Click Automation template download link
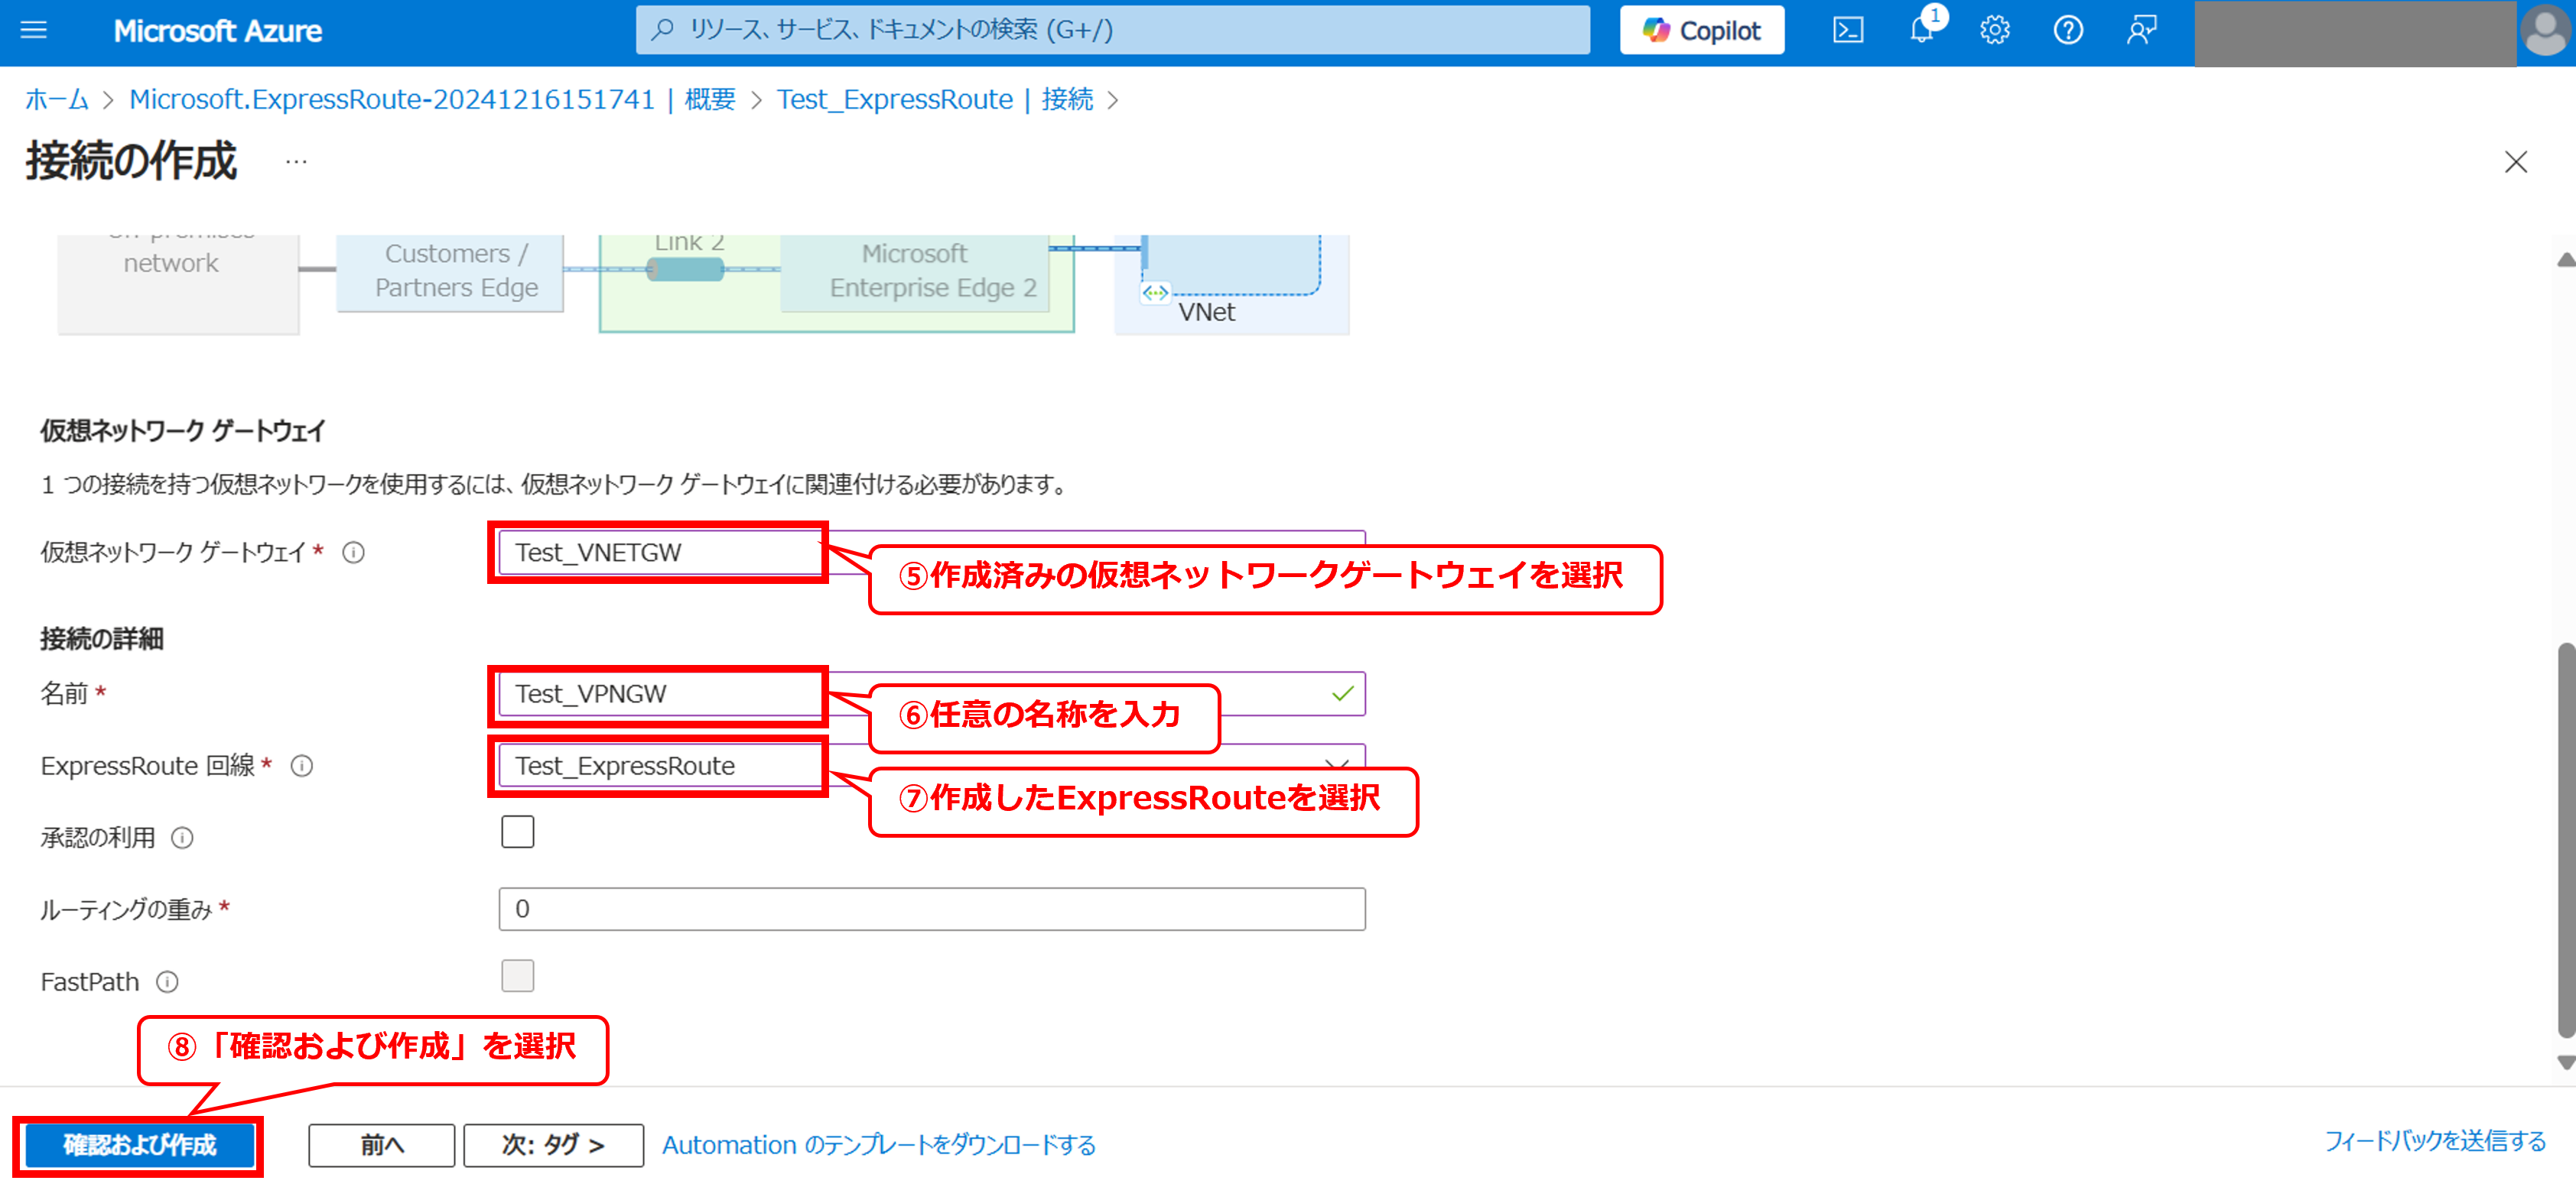The image size is (2576, 1200). [878, 1145]
